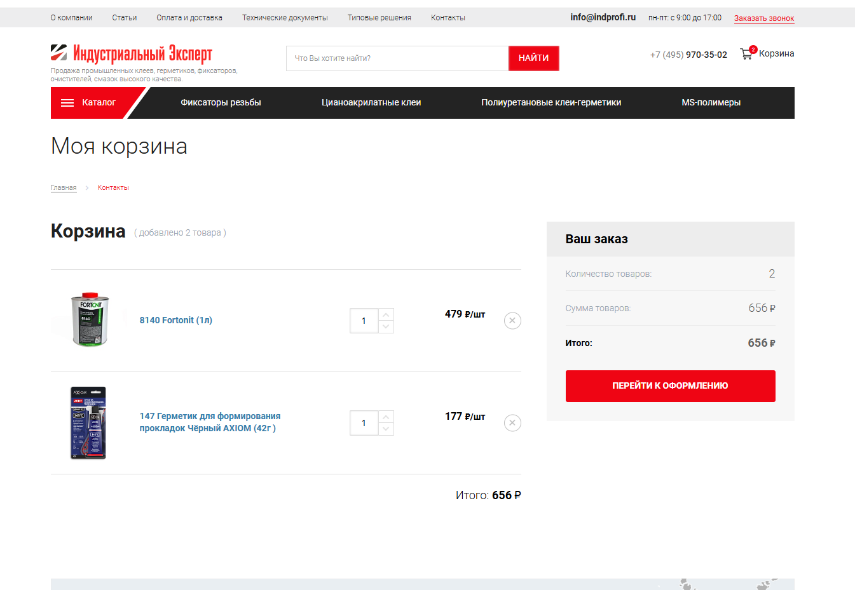Remove the AXIOM 147 sealant from cart
Screen dimensions: 855x590
[x=512, y=423]
